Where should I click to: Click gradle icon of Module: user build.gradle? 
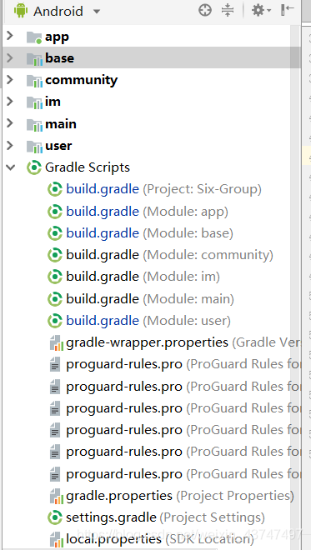[x=55, y=321]
